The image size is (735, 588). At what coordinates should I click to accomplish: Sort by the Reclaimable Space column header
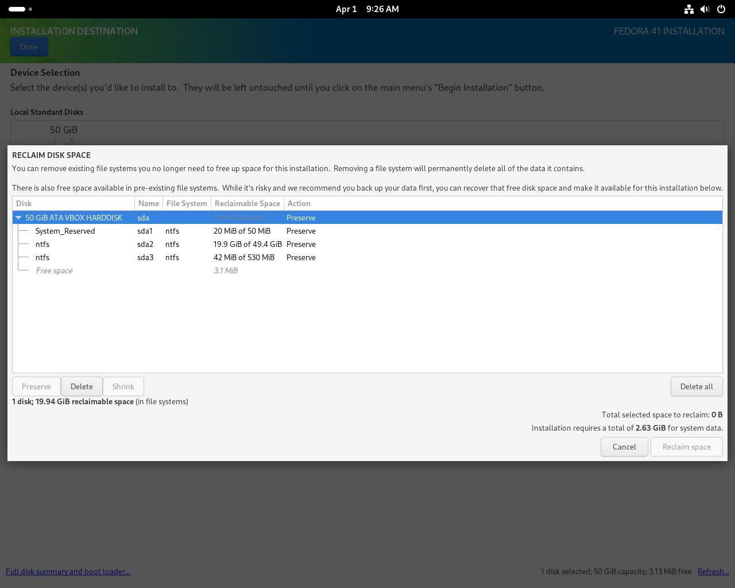[x=247, y=203]
